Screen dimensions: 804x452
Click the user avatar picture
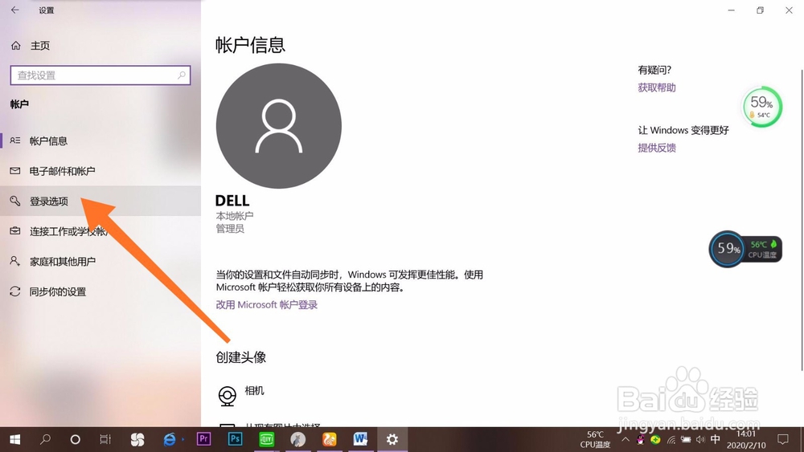point(278,126)
